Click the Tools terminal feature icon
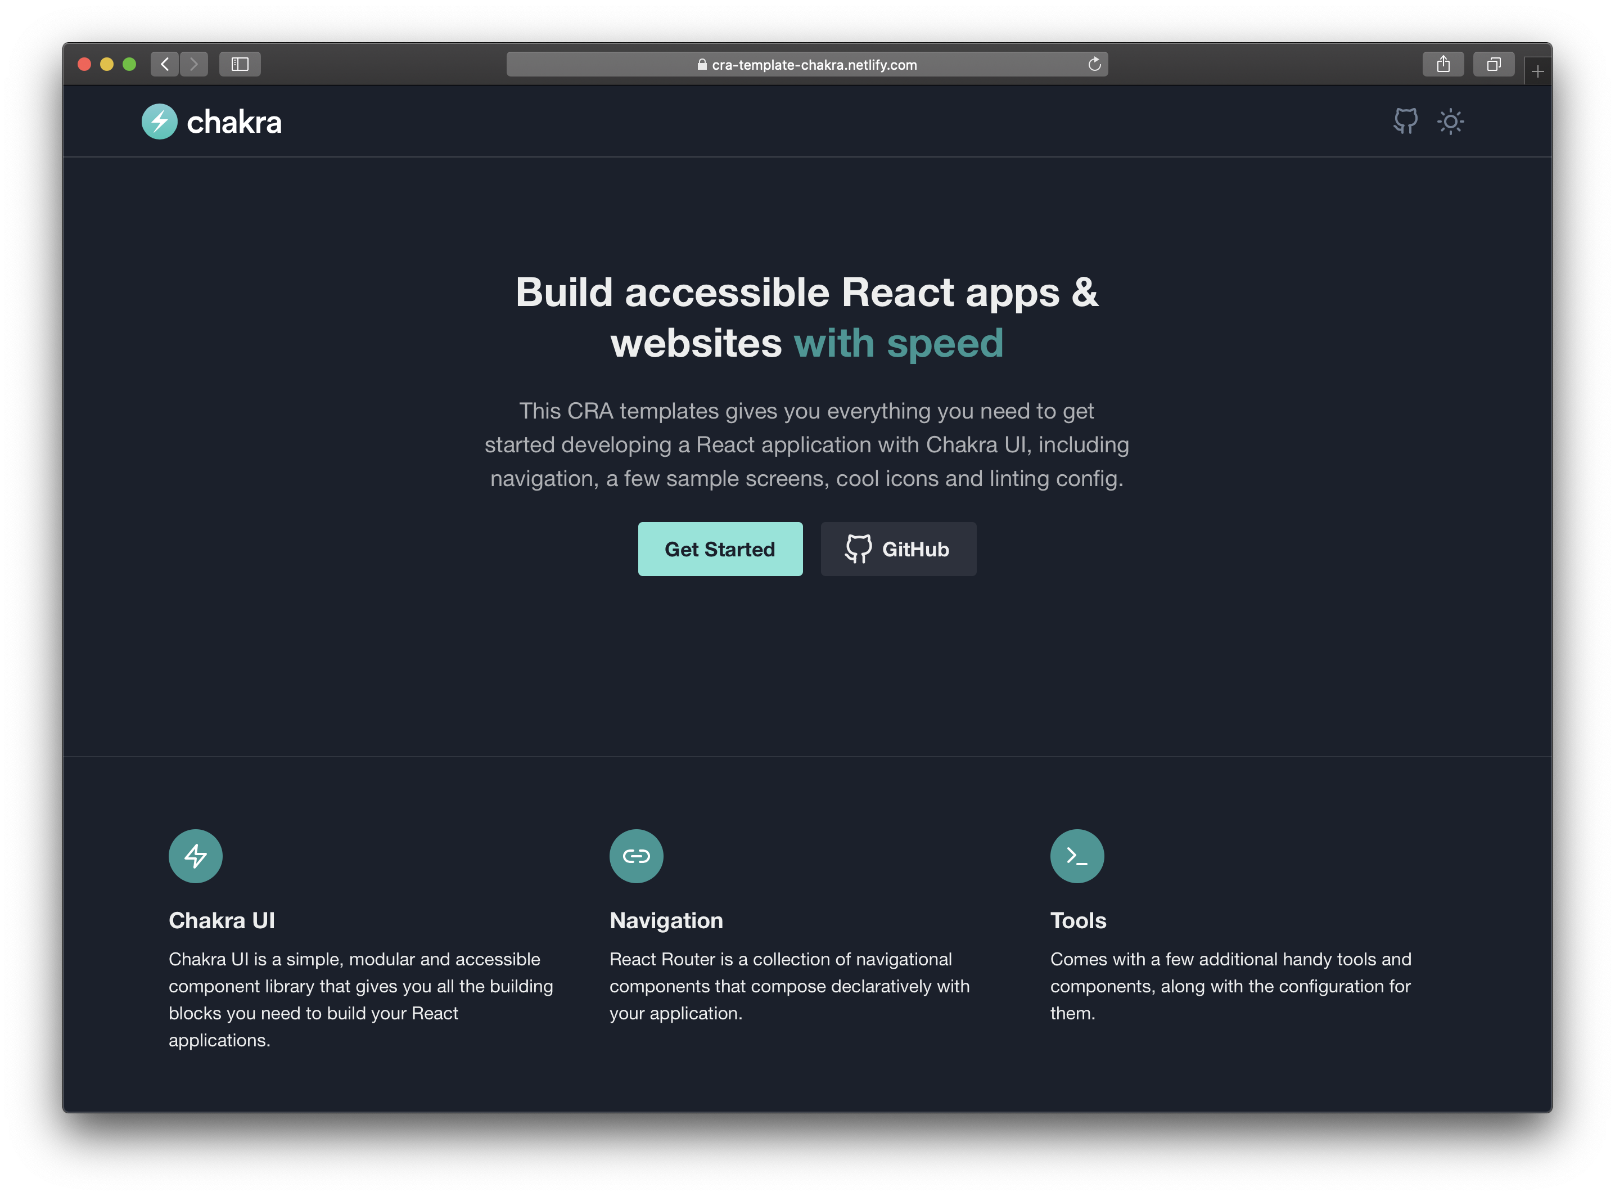Screen dimensions: 1615x1196 click(x=1077, y=856)
